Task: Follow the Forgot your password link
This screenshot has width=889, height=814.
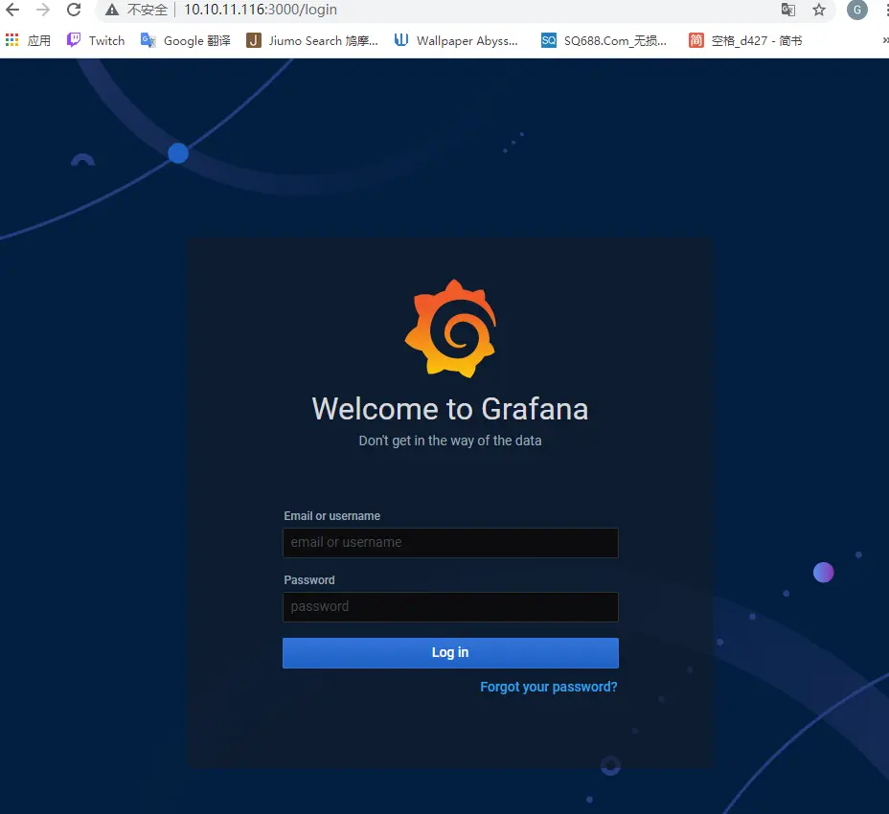Action: (548, 688)
